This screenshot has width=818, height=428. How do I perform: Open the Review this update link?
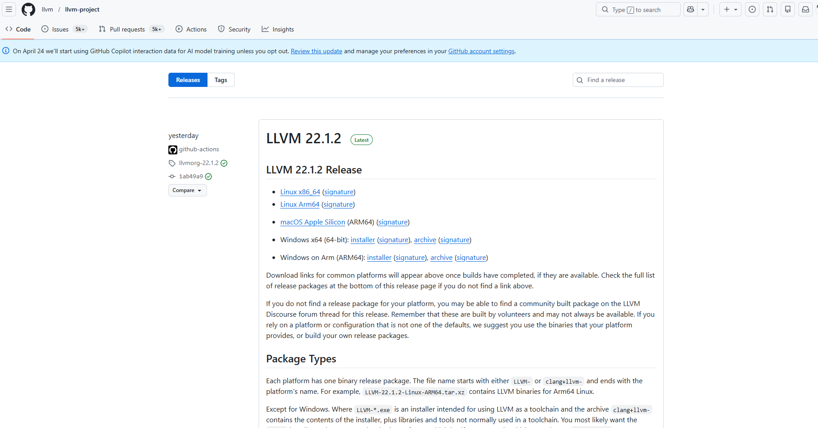coord(316,51)
